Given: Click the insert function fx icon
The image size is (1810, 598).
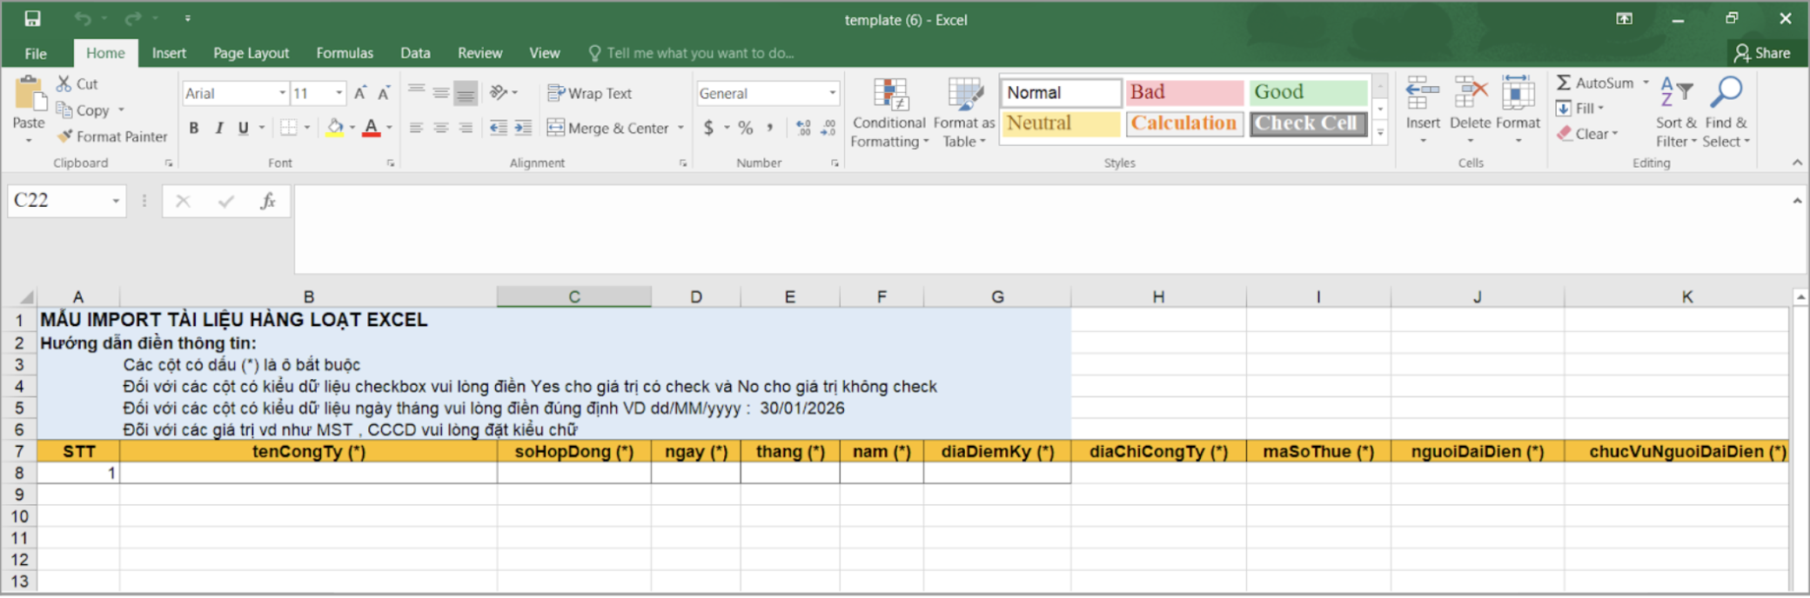Looking at the screenshot, I should pyautogui.click(x=268, y=201).
